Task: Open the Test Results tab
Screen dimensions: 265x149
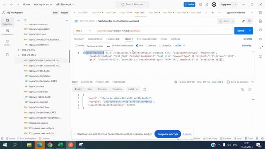Action: (119, 82)
